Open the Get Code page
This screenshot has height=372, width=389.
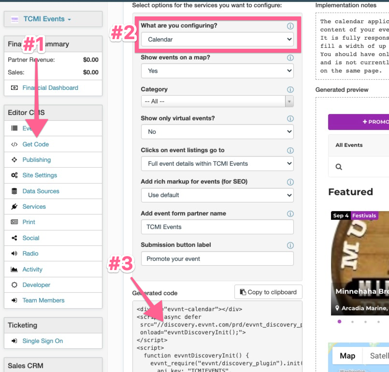click(35, 144)
